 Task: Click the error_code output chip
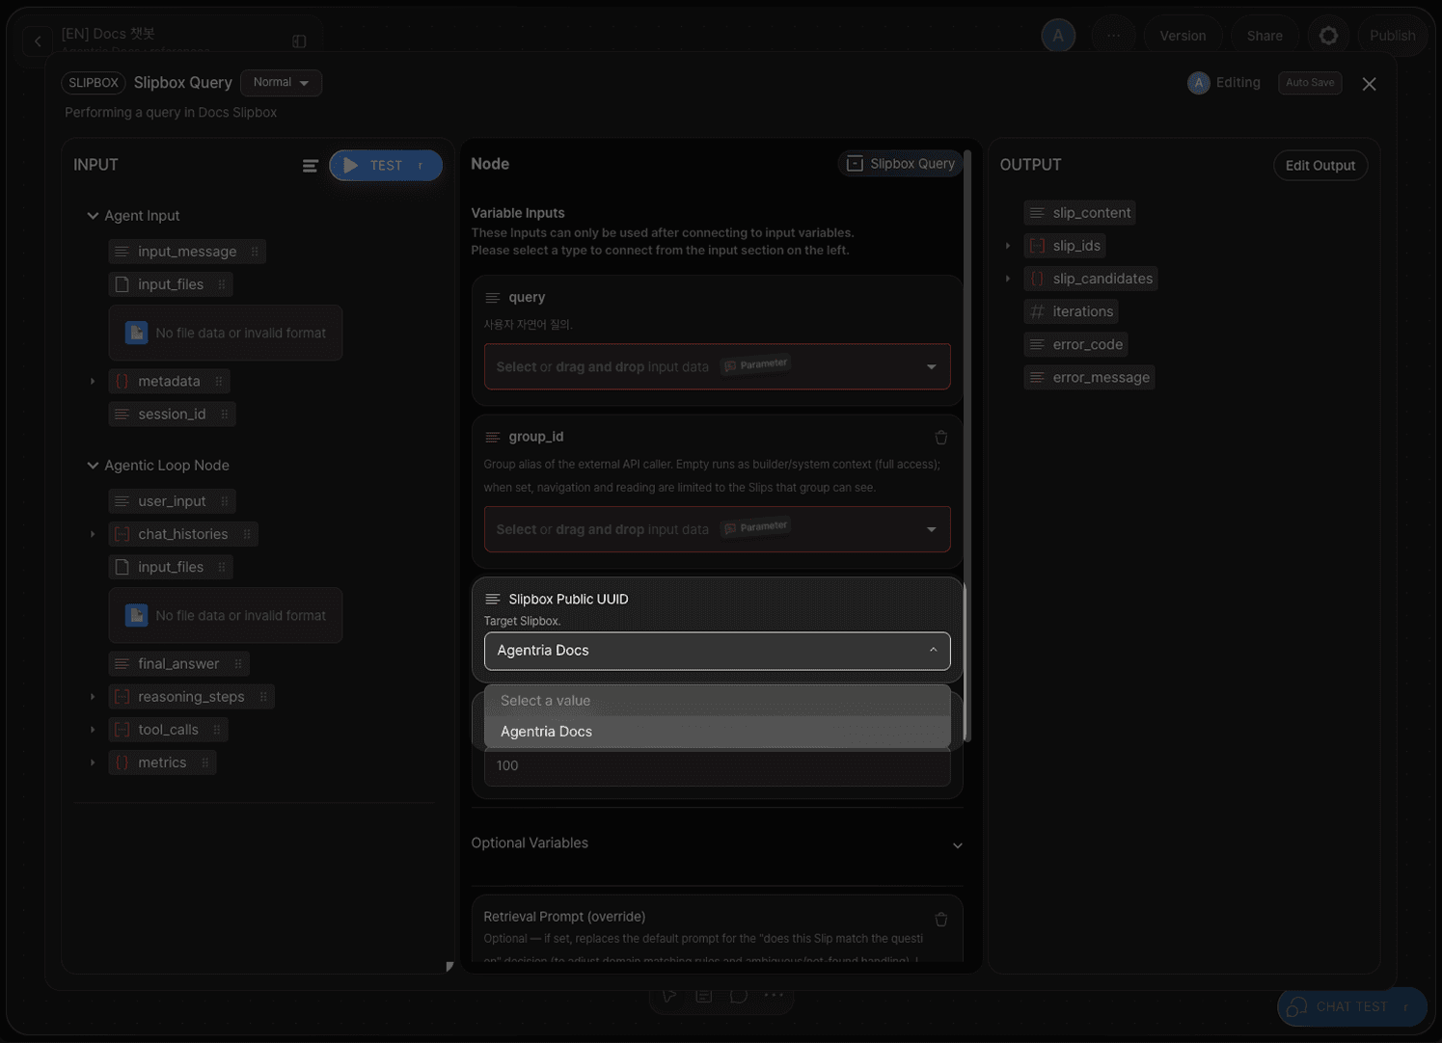(1075, 344)
